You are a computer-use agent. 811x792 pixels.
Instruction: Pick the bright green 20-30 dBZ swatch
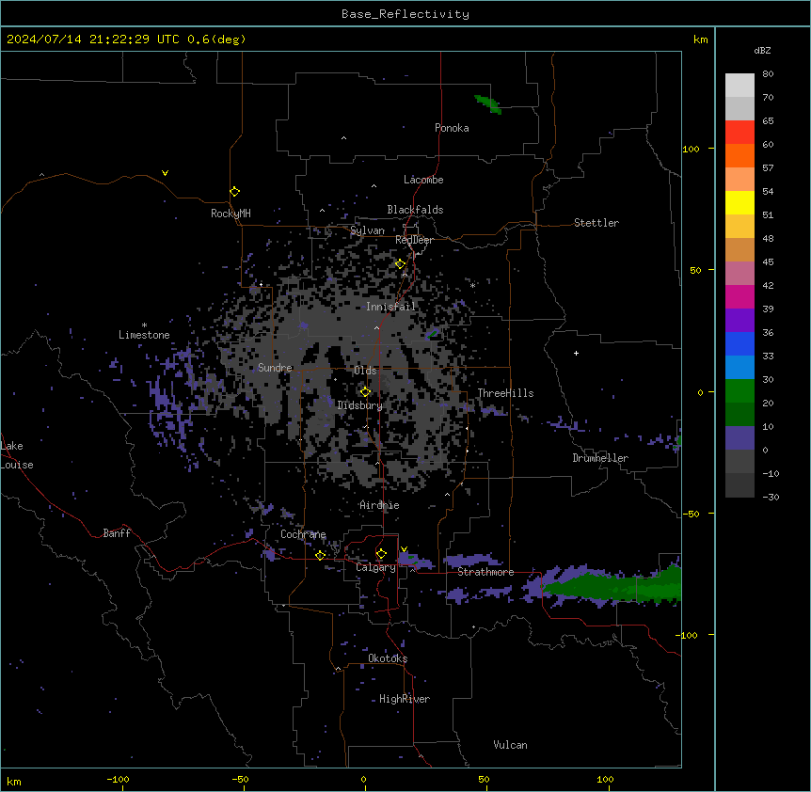pos(739,391)
